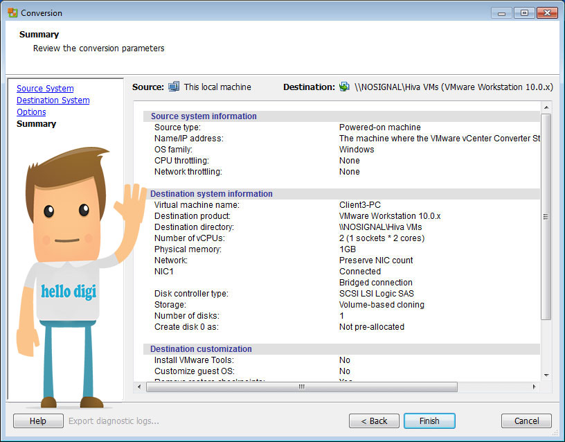This screenshot has width=565, height=442.
Task: Click the horizontal scrollbar right arrow
Action: 534,387
